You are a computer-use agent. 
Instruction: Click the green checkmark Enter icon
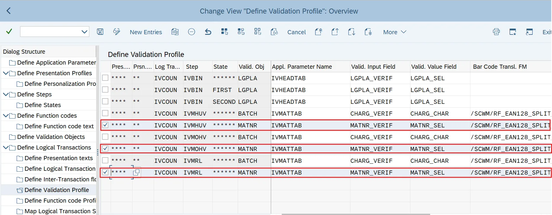point(9,32)
